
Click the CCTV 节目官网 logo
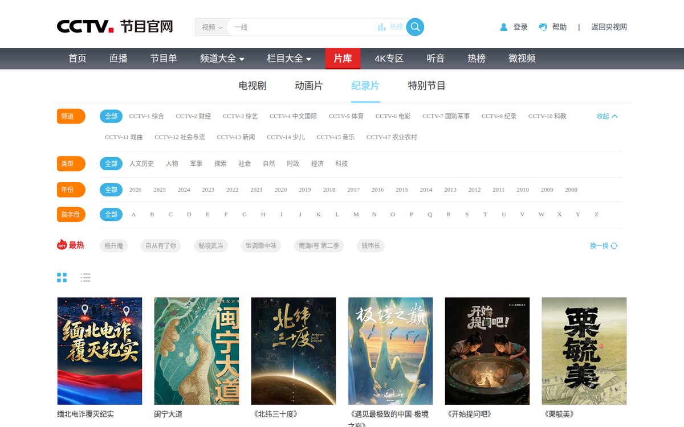[x=115, y=27]
